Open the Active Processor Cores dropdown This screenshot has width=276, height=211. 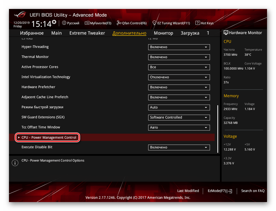click(179, 67)
